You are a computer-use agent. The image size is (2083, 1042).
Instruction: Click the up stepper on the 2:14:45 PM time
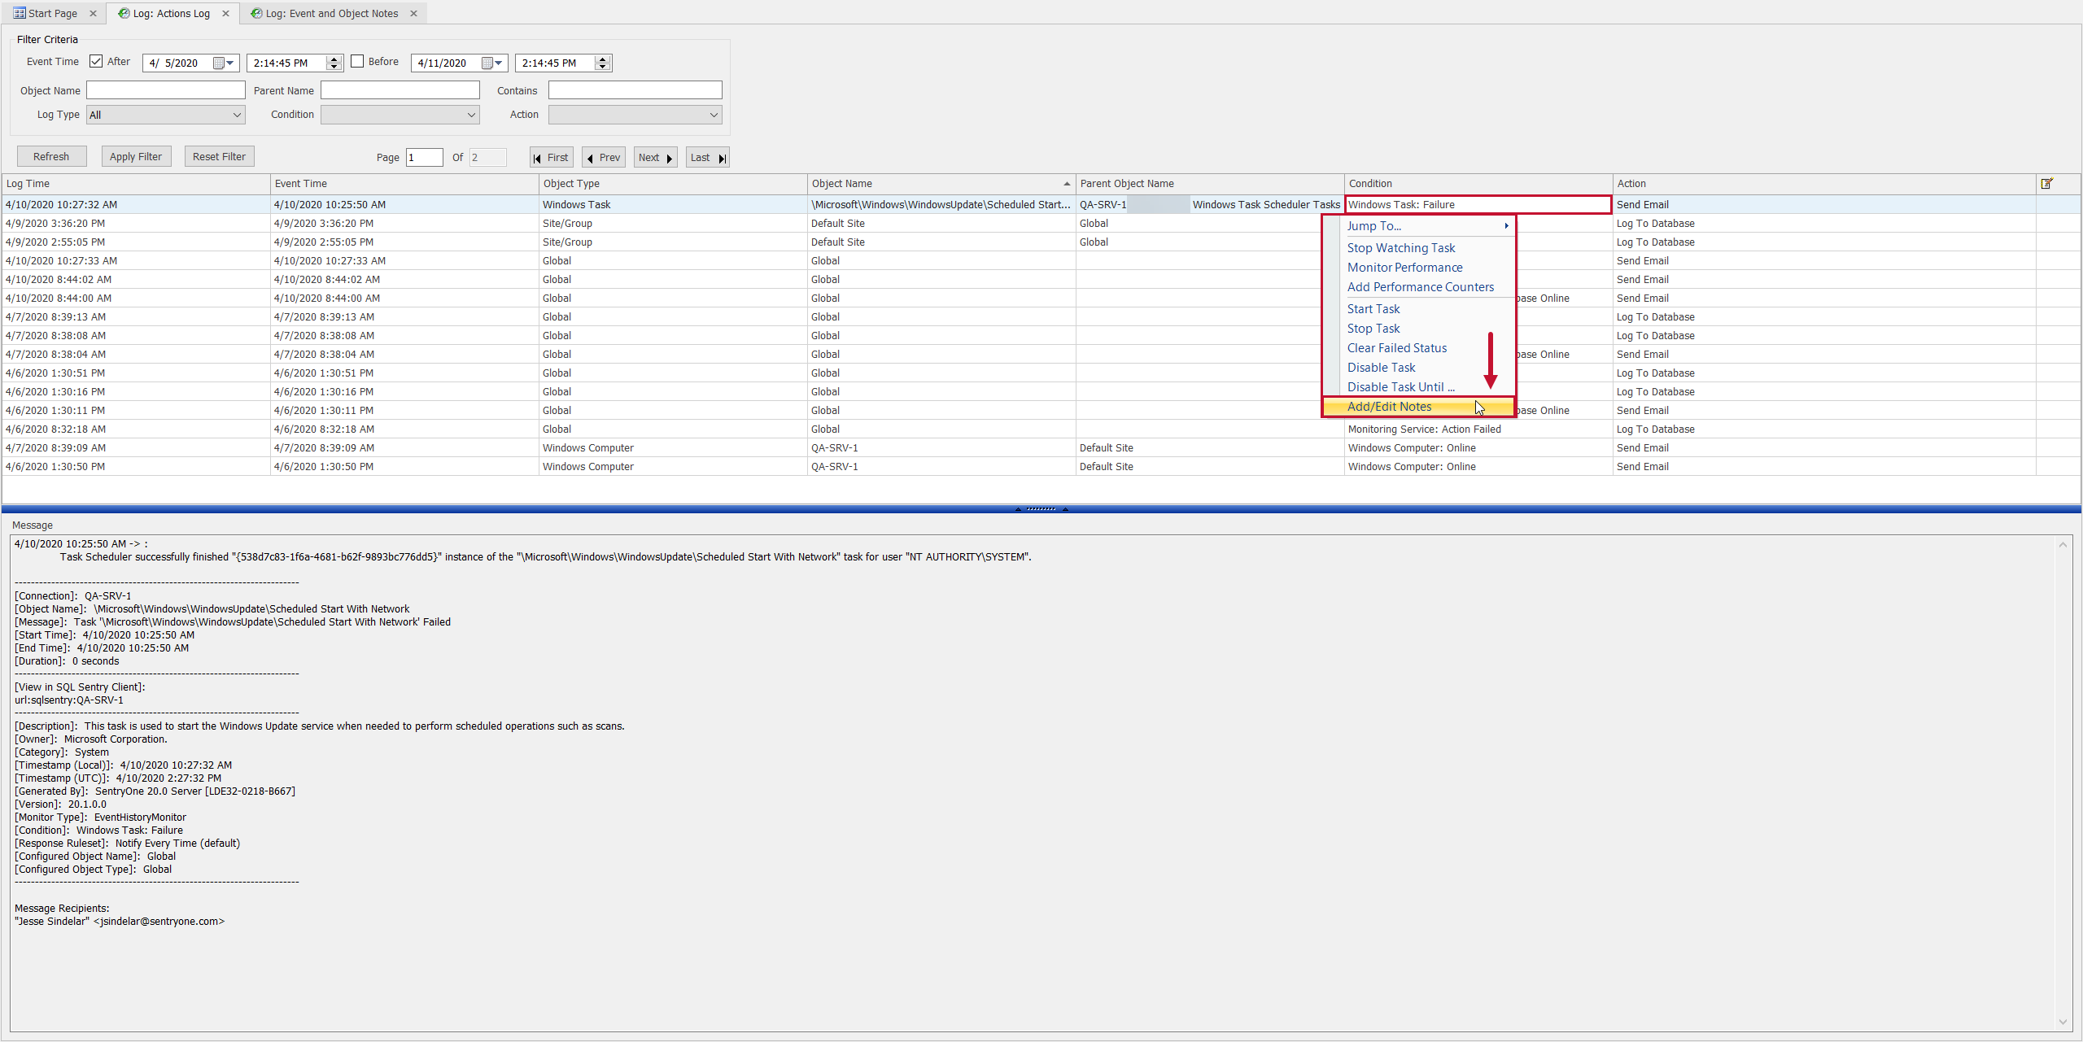(x=334, y=58)
